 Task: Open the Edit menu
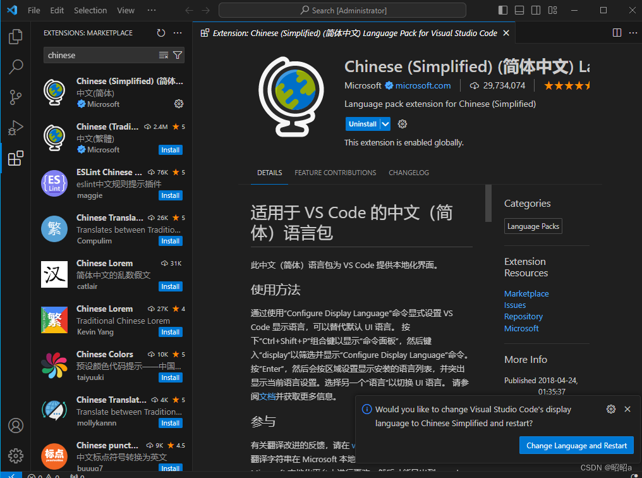pyautogui.click(x=57, y=10)
